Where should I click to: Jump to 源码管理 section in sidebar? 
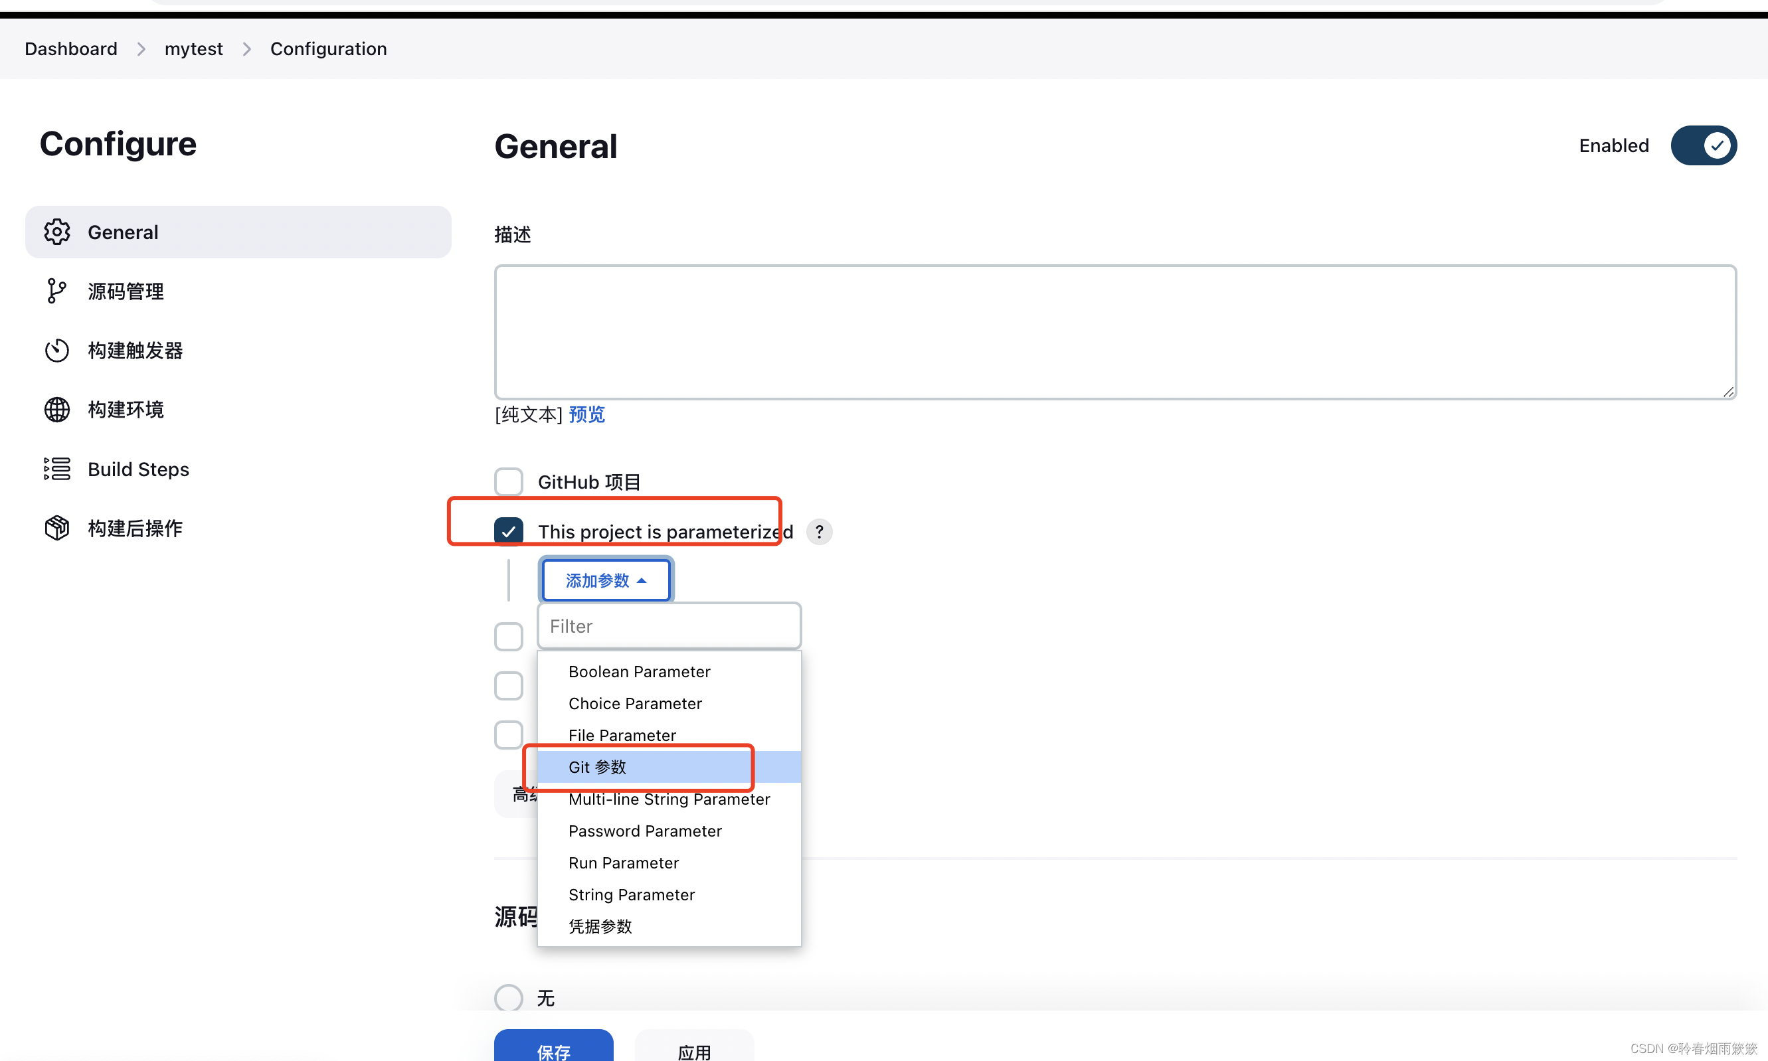click(238, 291)
